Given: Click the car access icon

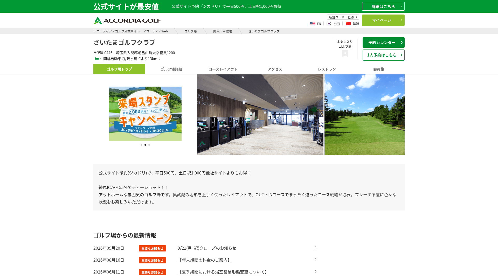Looking at the screenshot, I should [x=97, y=59].
